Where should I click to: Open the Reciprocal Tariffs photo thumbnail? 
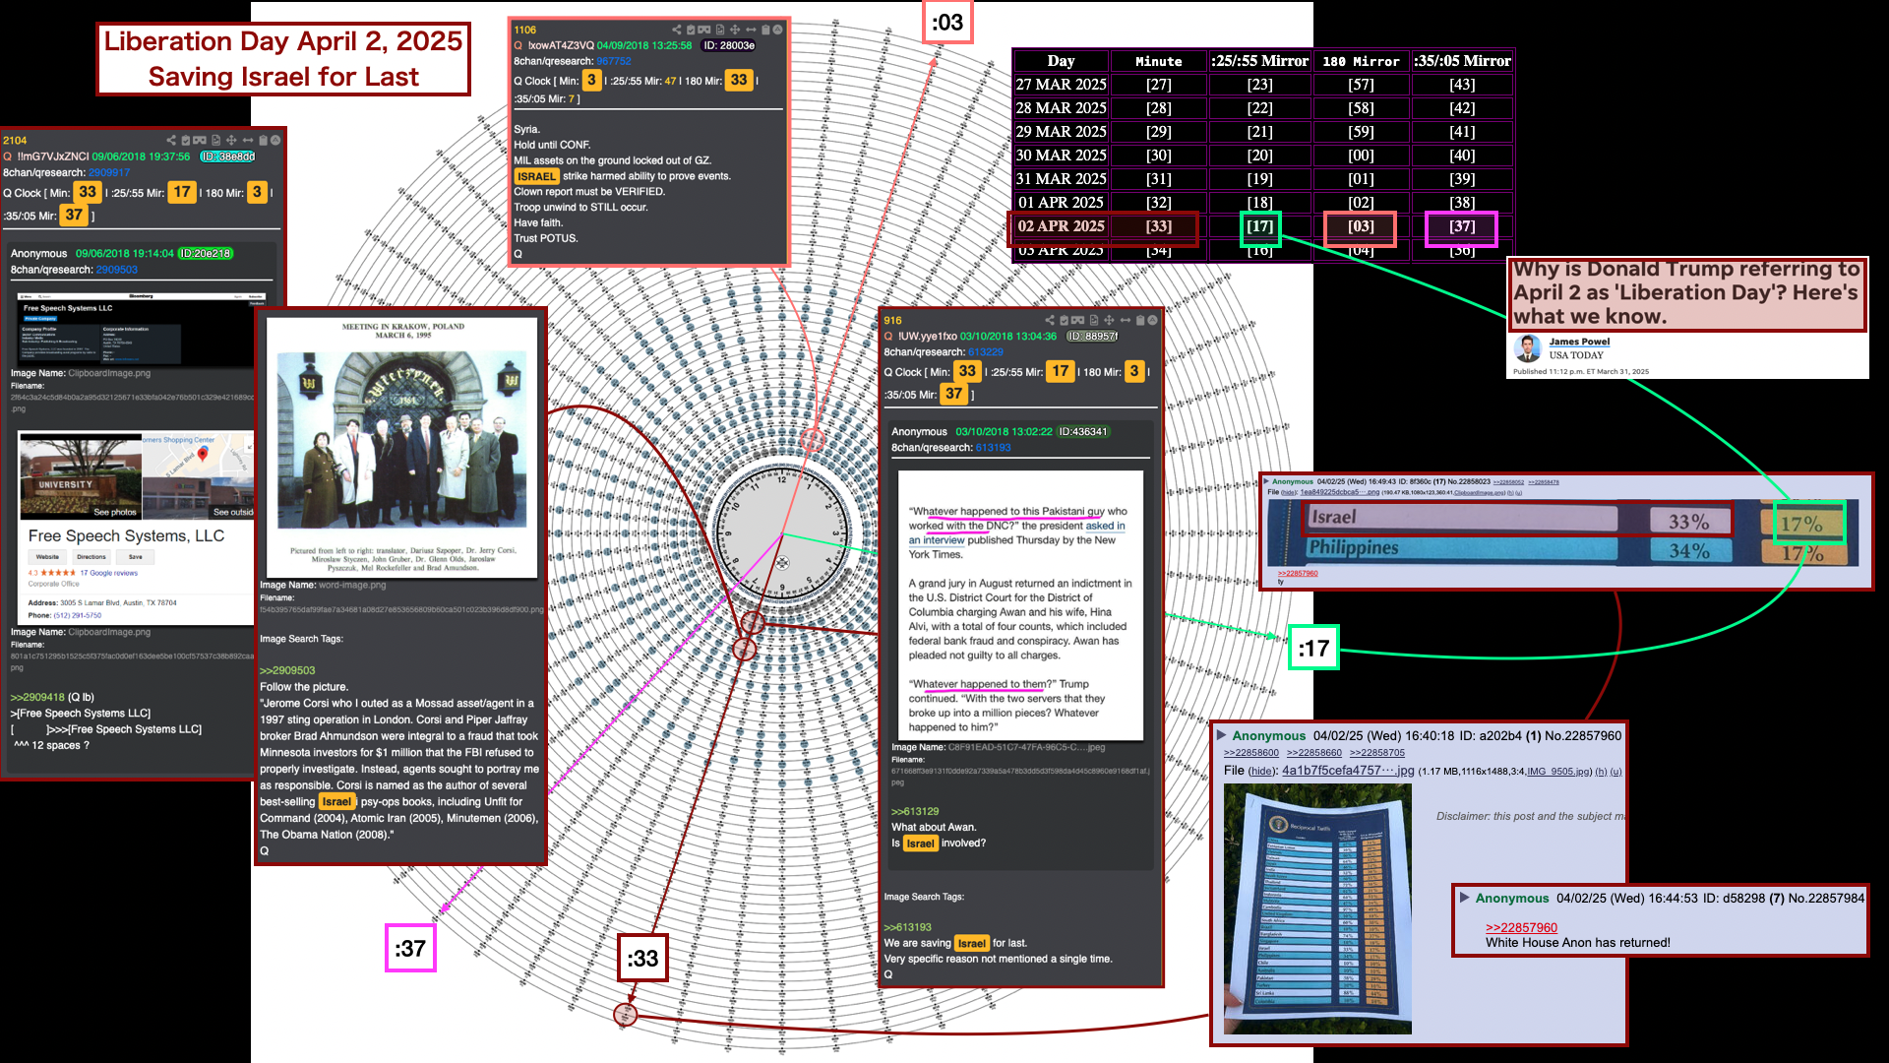point(1317,909)
